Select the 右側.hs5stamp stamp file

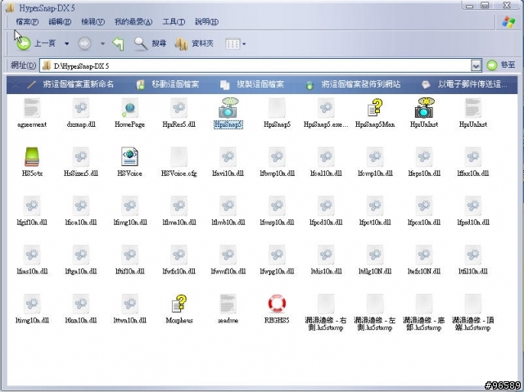click(x=326, y=312)
